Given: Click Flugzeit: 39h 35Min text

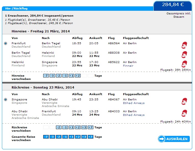Looking at the screenshot, I should [x=176, y=70].
